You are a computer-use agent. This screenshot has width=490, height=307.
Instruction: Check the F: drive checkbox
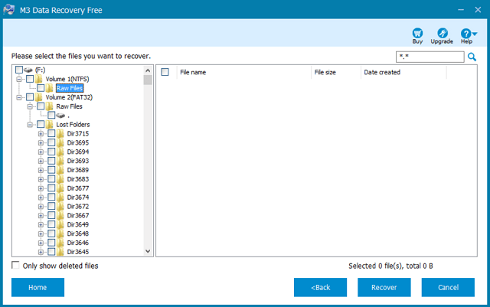(19, 70)
